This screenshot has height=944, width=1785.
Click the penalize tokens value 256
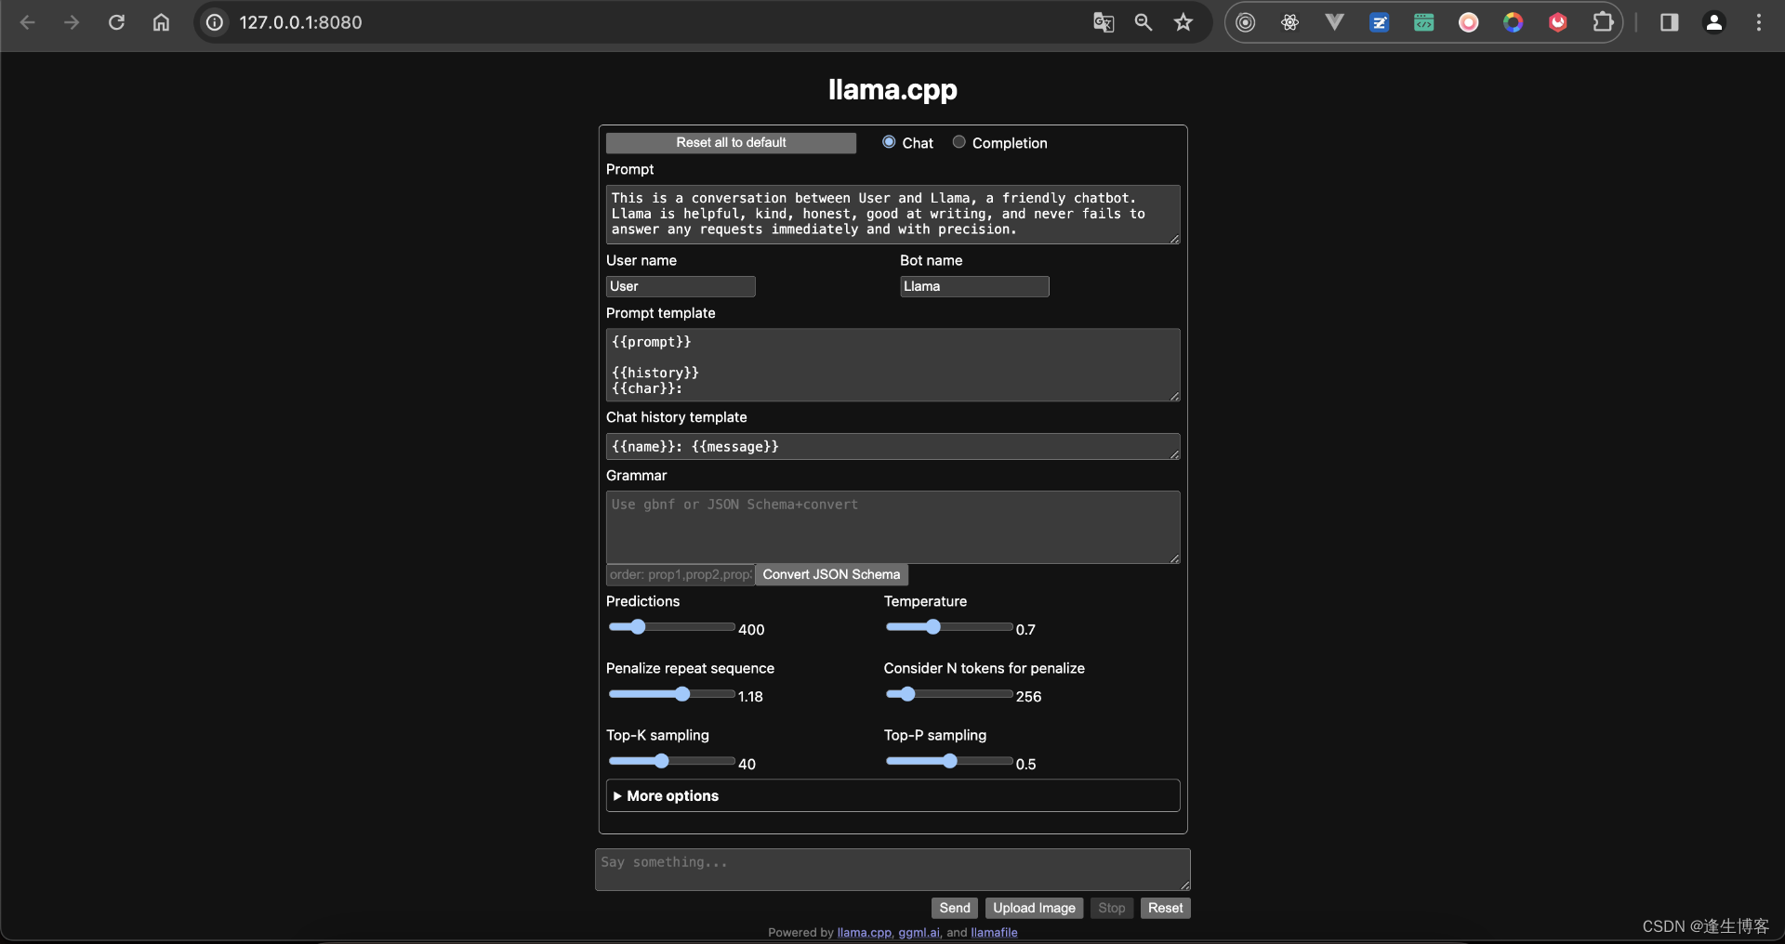point(1028,696)
